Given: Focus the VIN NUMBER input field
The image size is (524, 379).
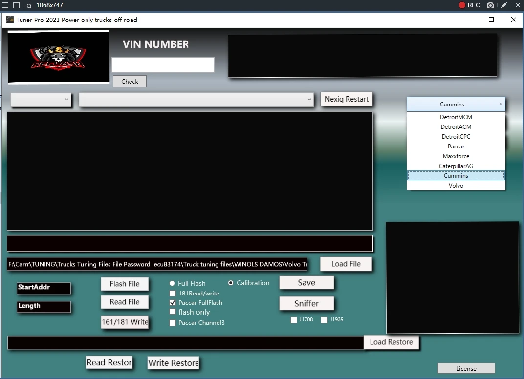Looking at the screenshot, I should pos(163,65).
